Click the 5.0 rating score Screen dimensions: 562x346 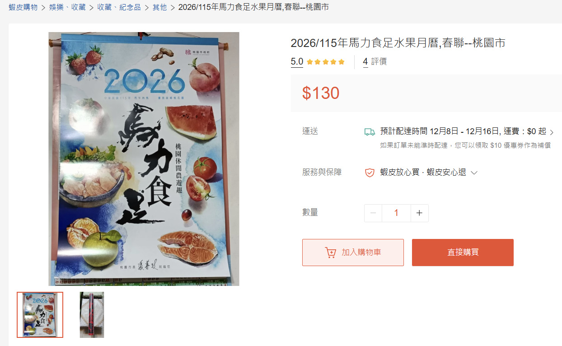point(297,61)
